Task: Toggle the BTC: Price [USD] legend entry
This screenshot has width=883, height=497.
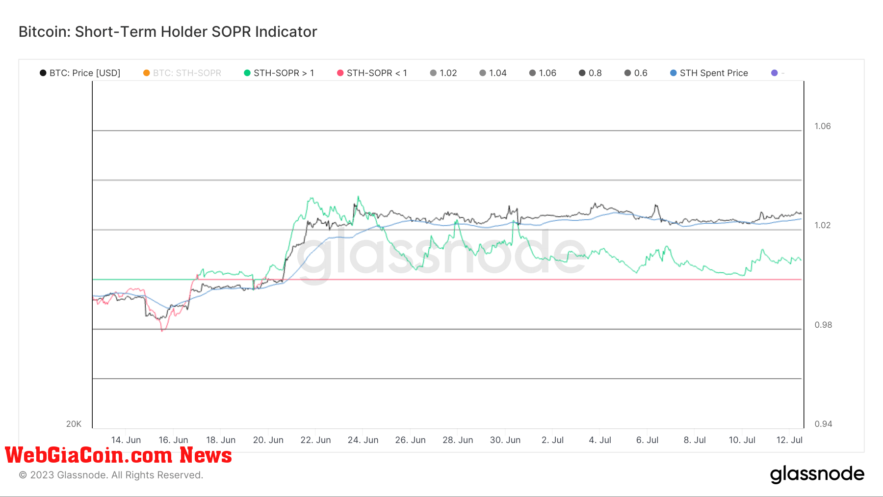Action: pyautogui.click(x=80, y=73)
